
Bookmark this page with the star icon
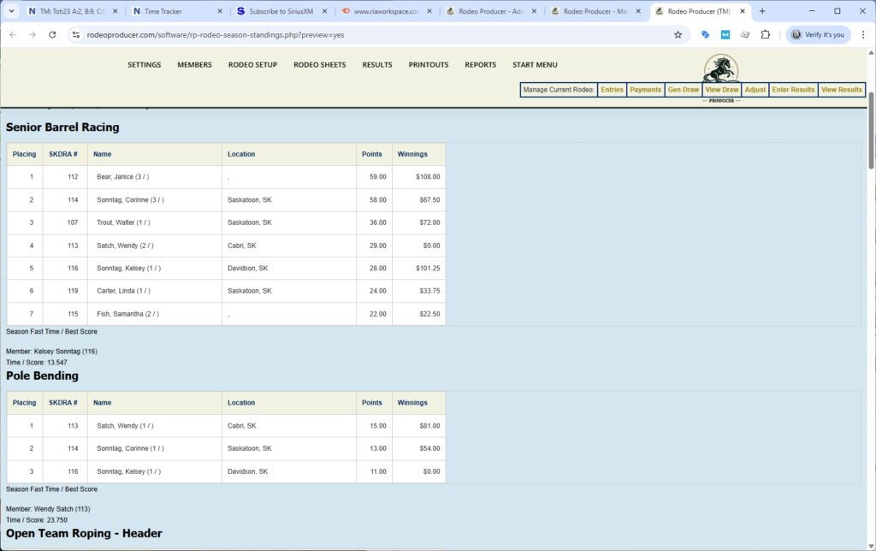click(x=678, y=35)
